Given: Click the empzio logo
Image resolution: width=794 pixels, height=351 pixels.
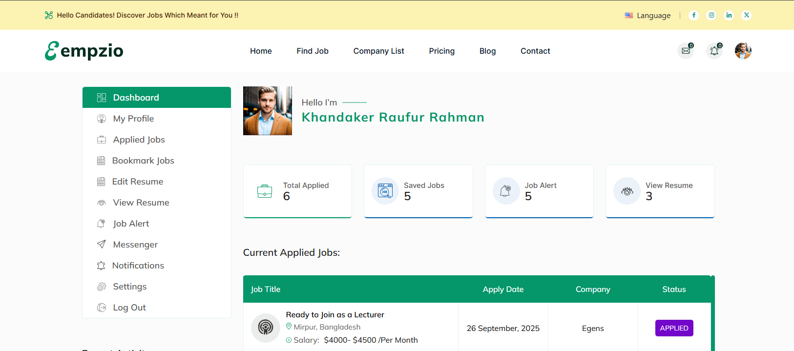Looking at the screenshot, I should click(x=84, y=51).
